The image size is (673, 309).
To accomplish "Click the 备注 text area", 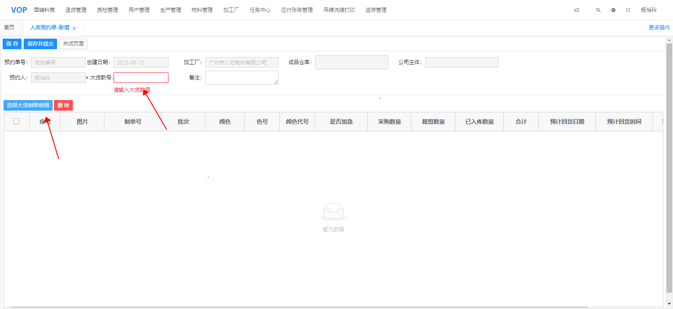I will tap(242, 78).
